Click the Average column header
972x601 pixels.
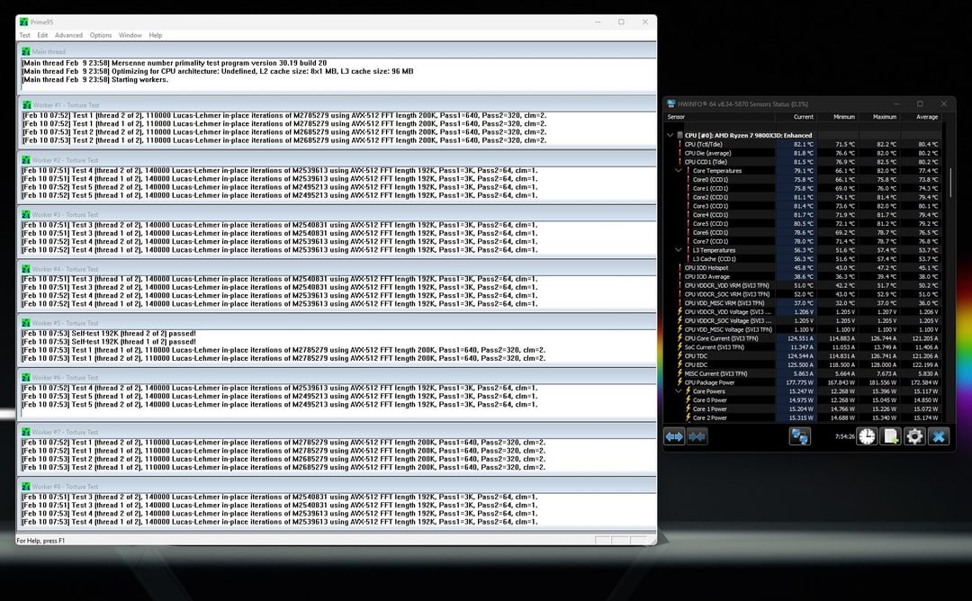click(926, 117)
